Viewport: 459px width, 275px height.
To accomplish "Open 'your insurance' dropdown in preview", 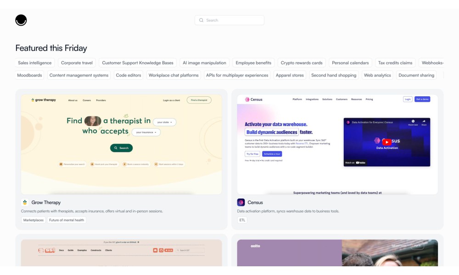I will [x=146, y=132].
